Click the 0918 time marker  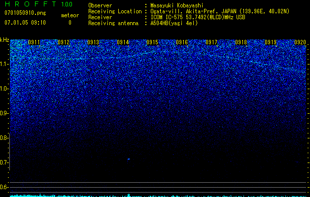pyautogui.click(x=241, y=42)
